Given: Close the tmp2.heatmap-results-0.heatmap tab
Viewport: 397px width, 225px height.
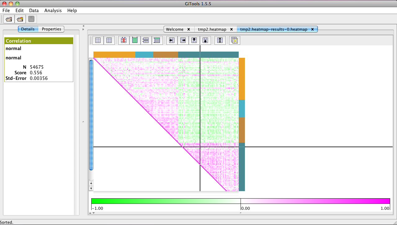Looking at the screenshot, I should pos(313,30).
